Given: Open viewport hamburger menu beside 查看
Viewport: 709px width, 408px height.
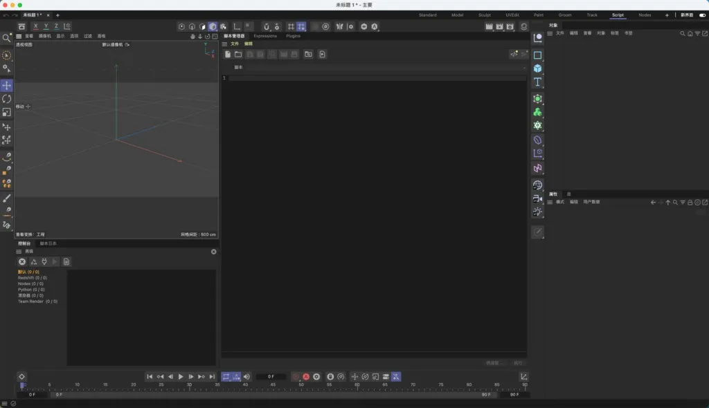Looking at the screenshot, I should coord(19,36).
